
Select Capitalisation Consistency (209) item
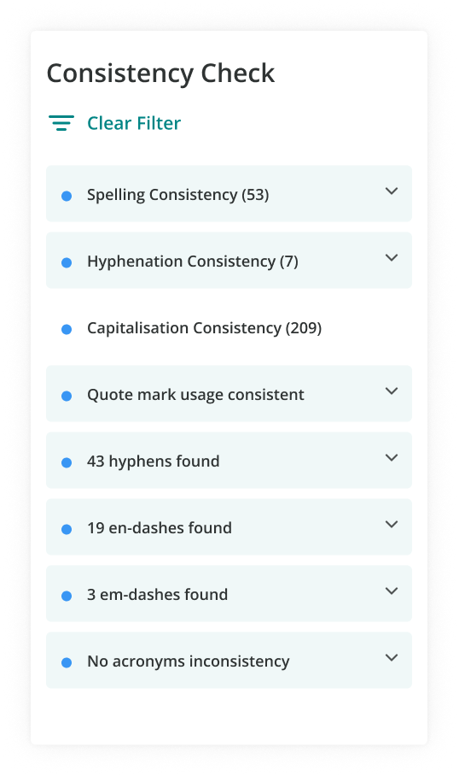click(229, 328)
